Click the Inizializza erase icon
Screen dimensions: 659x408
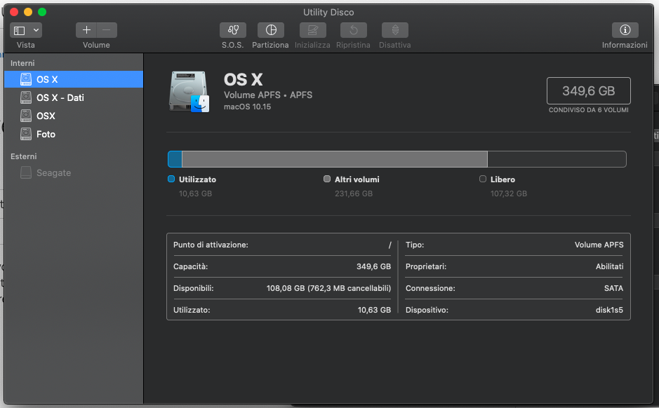pos(312,30)
